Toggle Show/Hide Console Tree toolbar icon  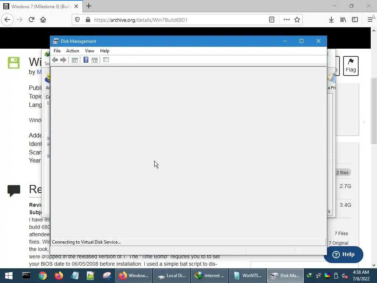74,60
